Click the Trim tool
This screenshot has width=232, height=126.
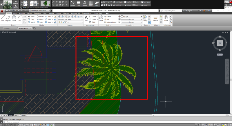tap(48, 17)
